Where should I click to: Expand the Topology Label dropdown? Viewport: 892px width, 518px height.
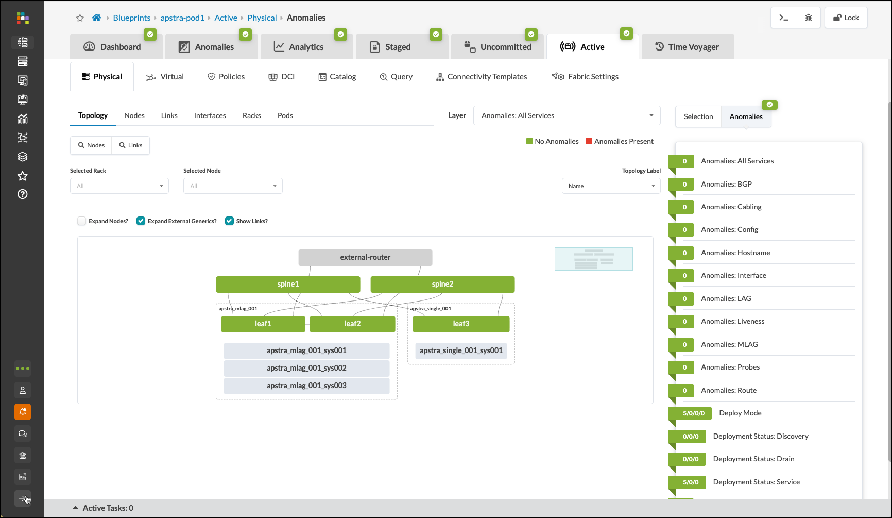click(611, 186)
